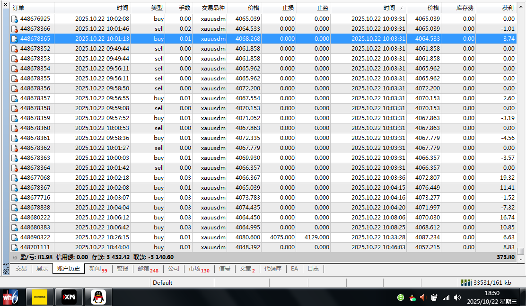Image resolution: width=526 pixels, height=306 pixels.
Task: Open the 邮箱 tab with 248 messages
Action: point(147,269)
